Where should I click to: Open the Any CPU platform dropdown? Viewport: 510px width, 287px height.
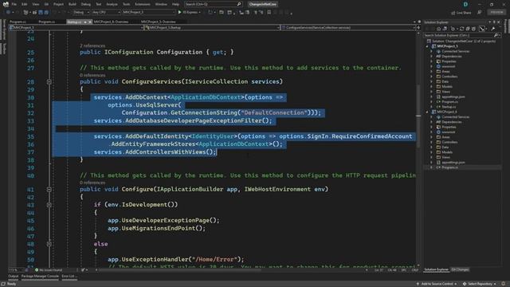pos(106,13)
